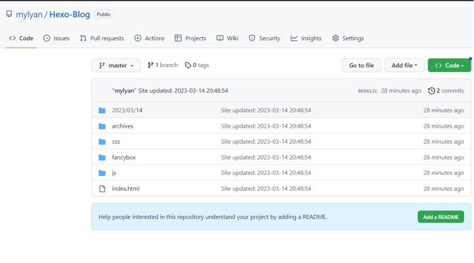The image size is (474, 263).
Task: Open the green Code dropdown button
Action: click(x=449, y=66)
